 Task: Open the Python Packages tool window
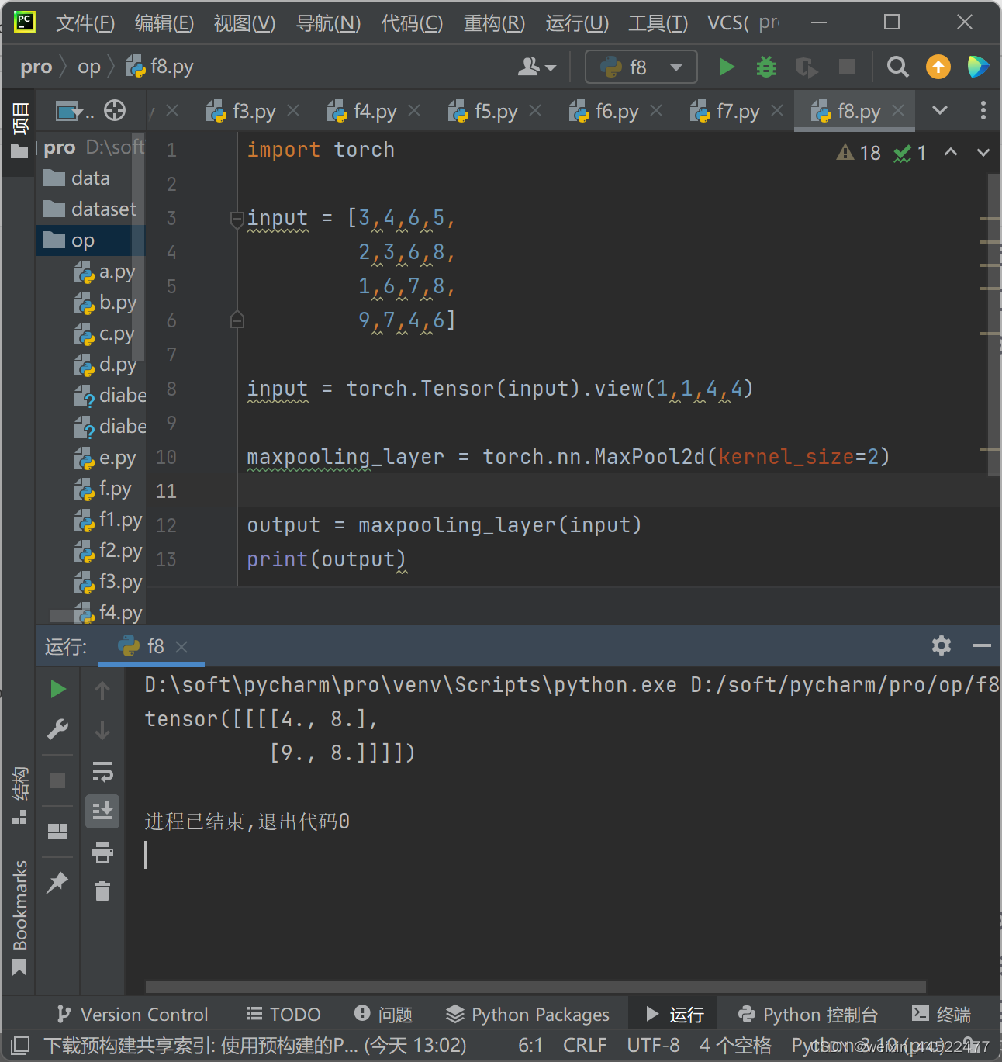pyautogui.click(x=528, y=1014)
